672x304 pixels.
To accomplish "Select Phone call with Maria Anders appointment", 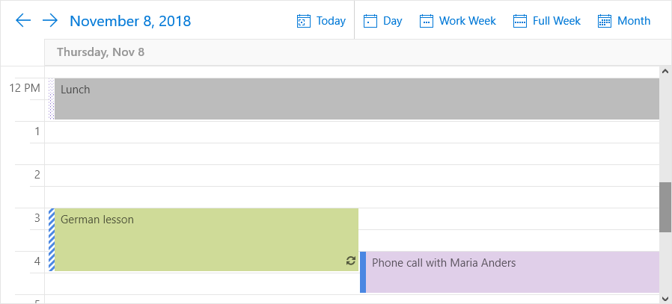I will point(510,272).
